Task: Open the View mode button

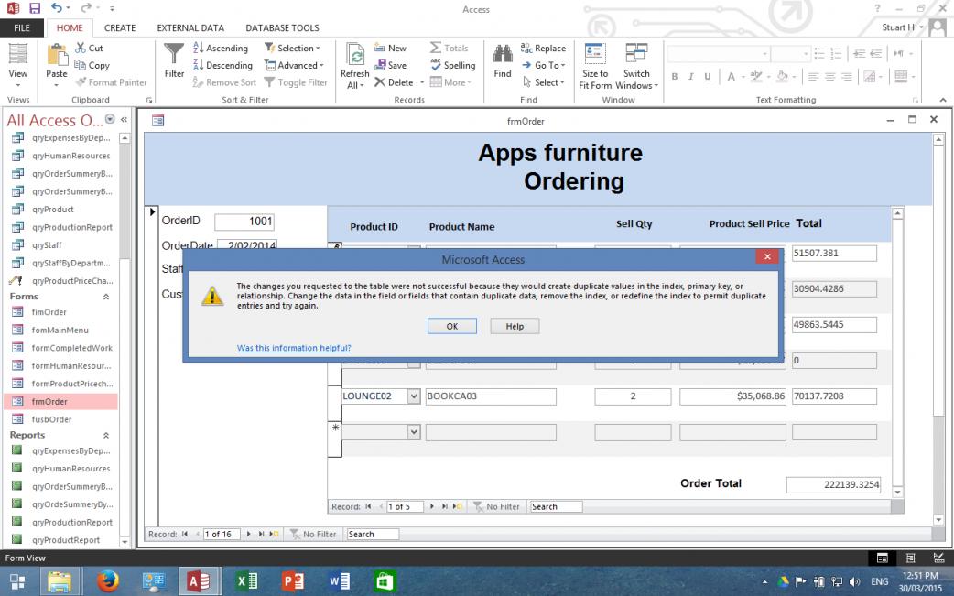Action: coord(17,66)
